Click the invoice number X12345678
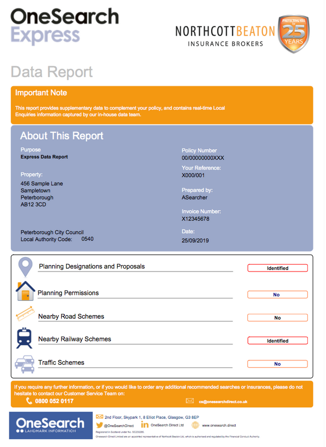The height and width of the screenshot is (447, 326). (x=195, y=219)
